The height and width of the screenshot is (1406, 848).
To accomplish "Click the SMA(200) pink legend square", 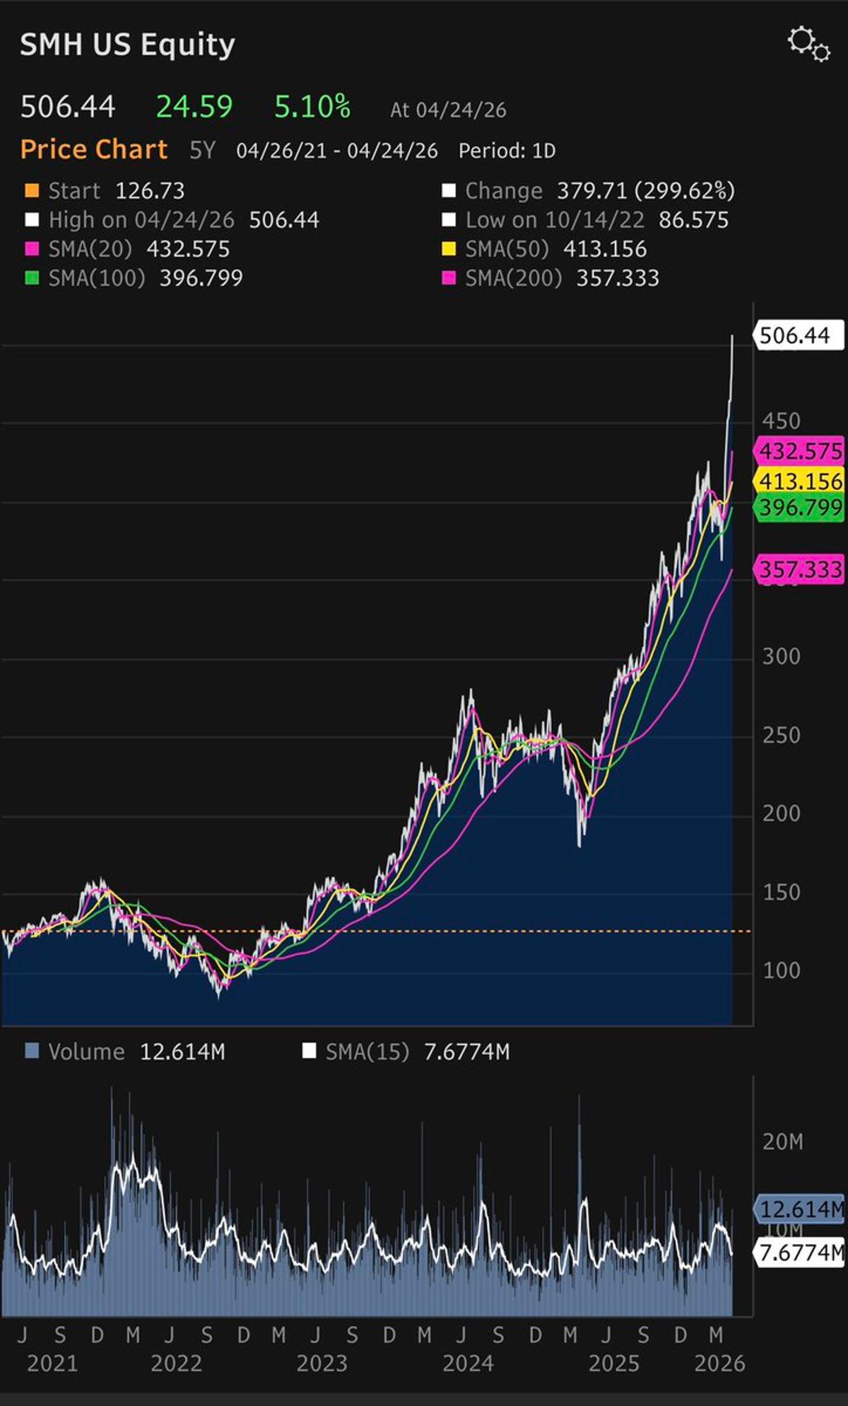I will click(x=449, y=278).
